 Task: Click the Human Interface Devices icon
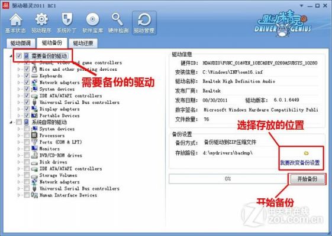click(x=34, y=195)
